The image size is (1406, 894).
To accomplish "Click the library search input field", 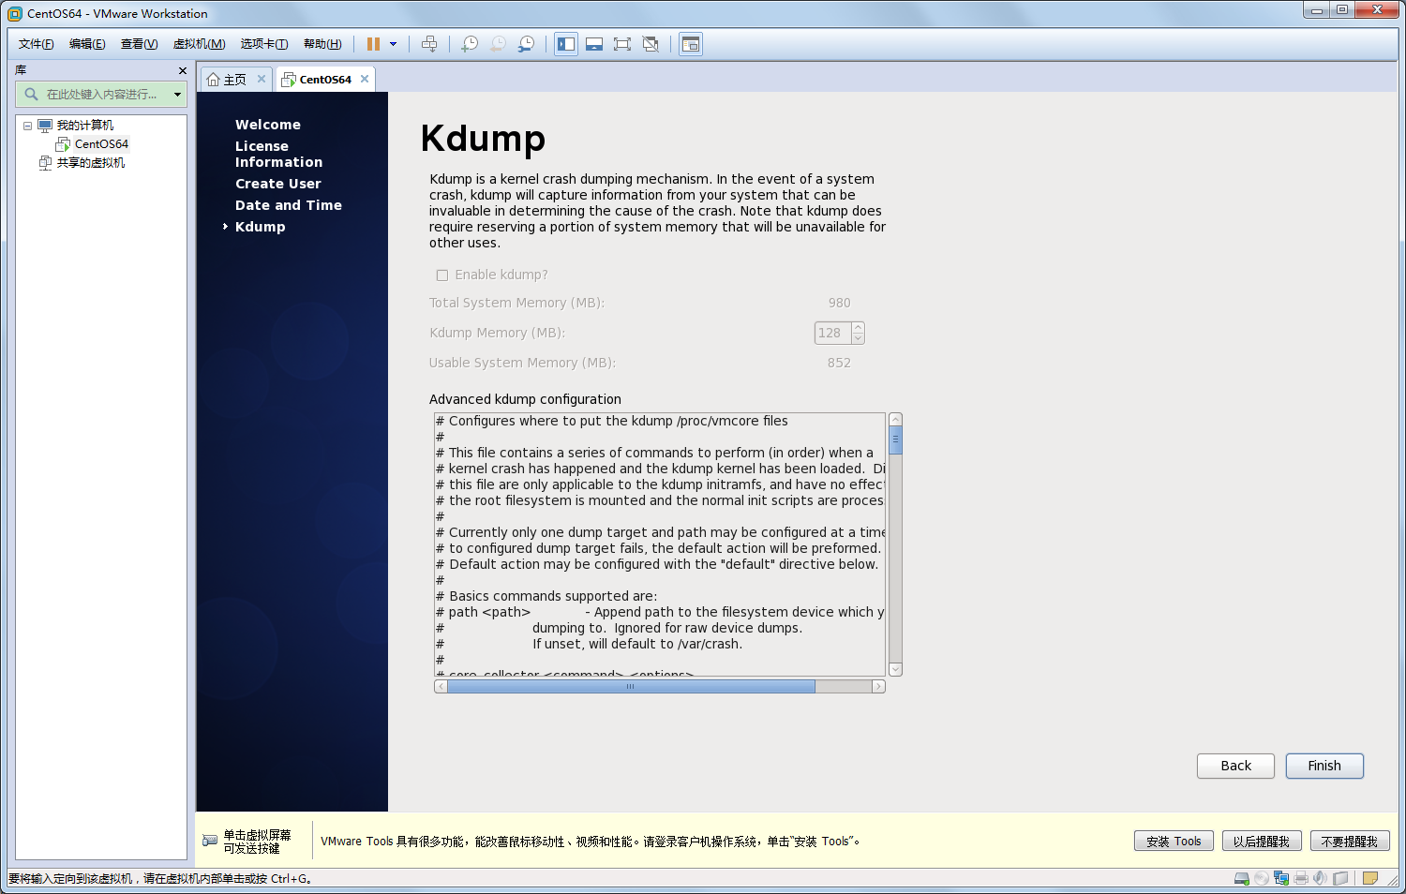I will click(x=101, y=94).
